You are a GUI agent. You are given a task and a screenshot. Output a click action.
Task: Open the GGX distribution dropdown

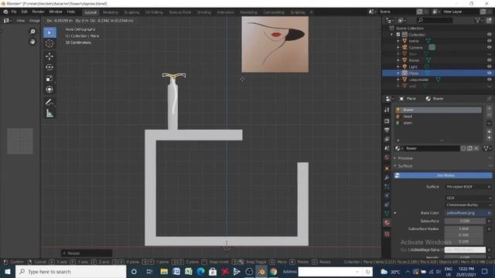click(469, 198)
